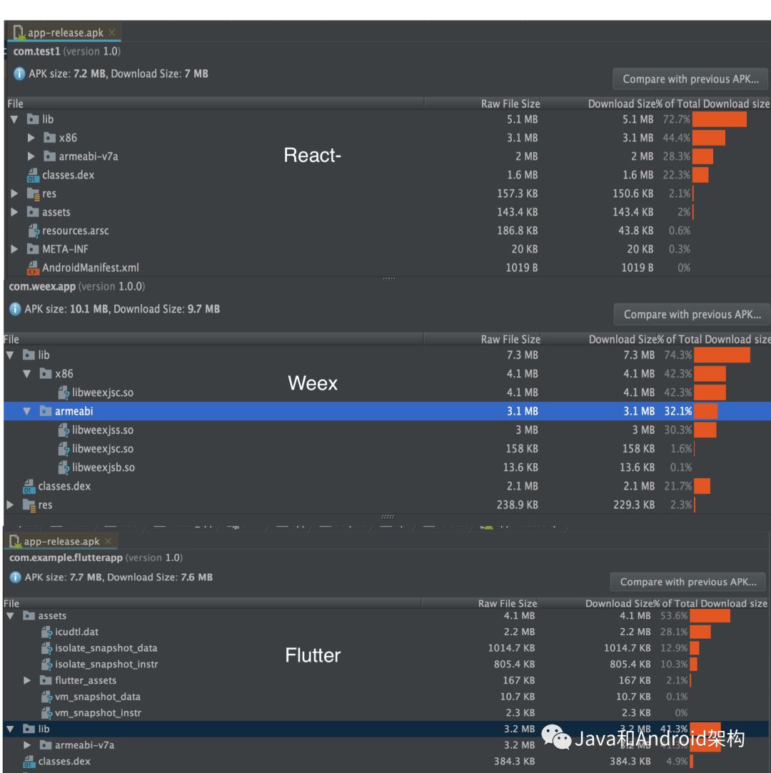Image resolution: width=771 pixels, height=773 pixels.
Task: Select the isolate_snapshot_data row
Action: pyautogui.click(x=385, y=648)
